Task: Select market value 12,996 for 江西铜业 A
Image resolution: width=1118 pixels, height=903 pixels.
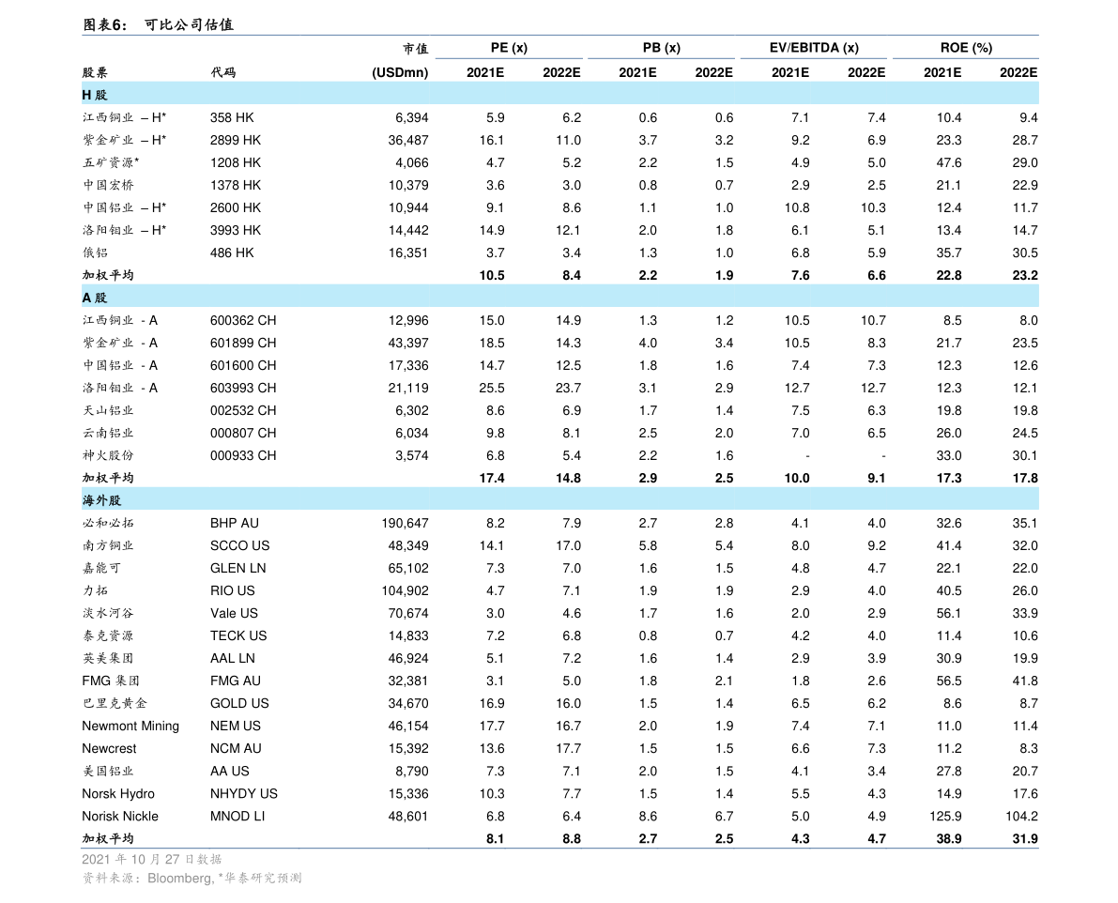Action: tap(407, 321)
